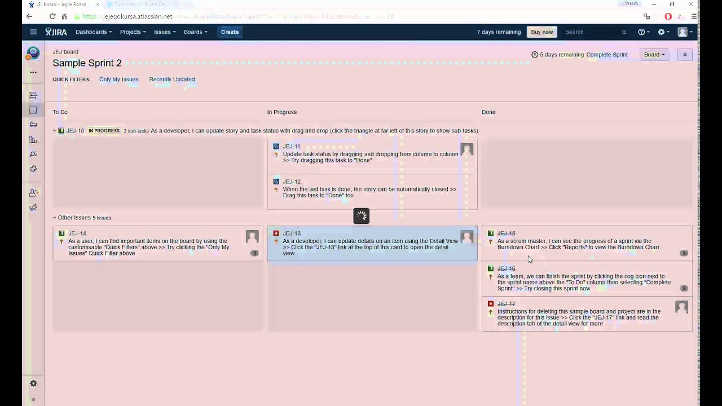
Task: Click the 'To Do' column header
Action: pos(60,112)
